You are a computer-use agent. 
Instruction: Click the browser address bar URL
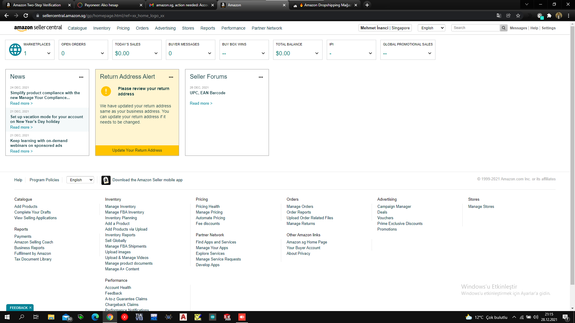(x=103, y=16)
